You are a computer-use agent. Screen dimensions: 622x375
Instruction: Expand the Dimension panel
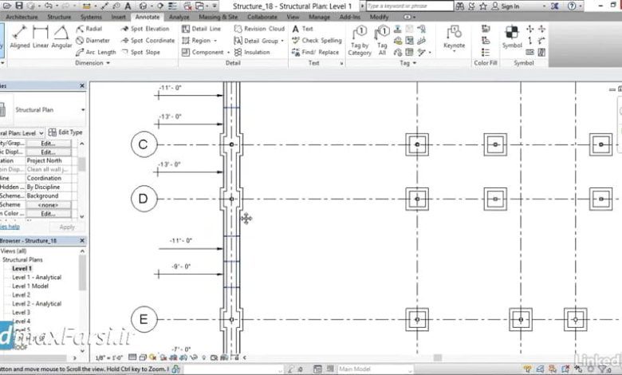point(93,63)
